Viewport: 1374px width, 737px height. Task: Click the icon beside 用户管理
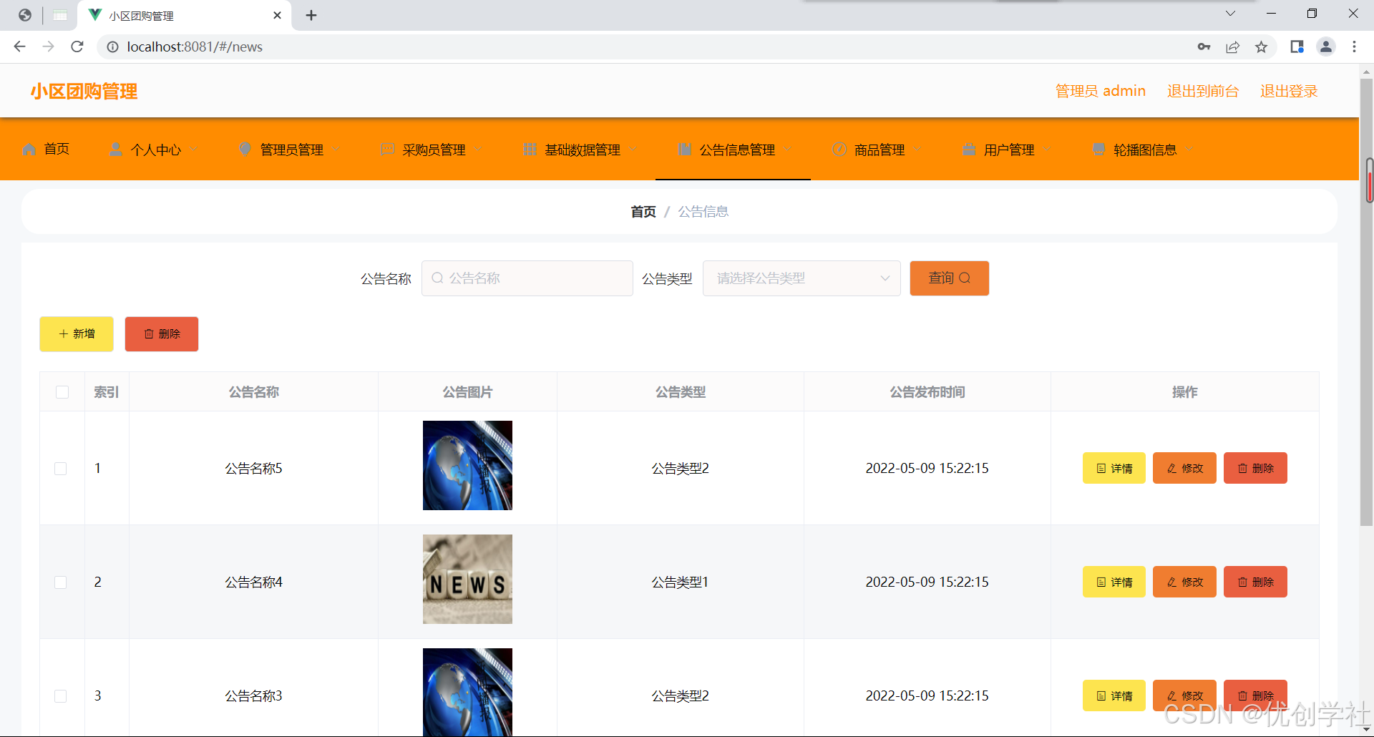pyautogui.click(x=969, y=150)
